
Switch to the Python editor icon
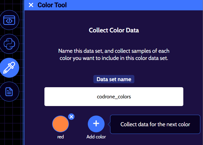[x=9, y=44]
